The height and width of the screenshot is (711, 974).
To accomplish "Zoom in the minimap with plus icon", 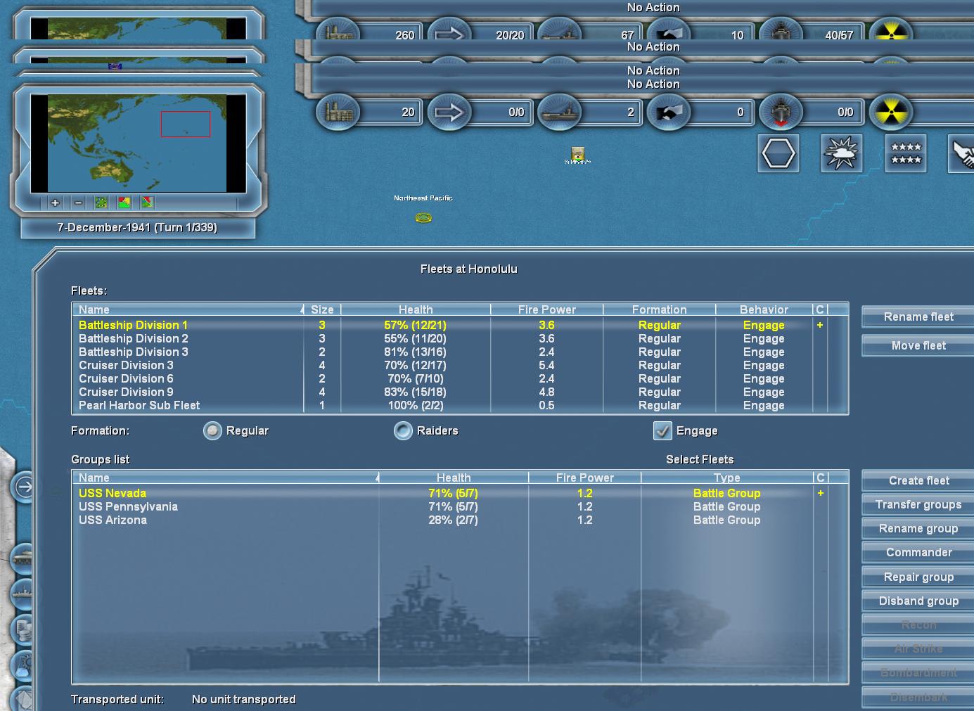I will coord(55,203).
